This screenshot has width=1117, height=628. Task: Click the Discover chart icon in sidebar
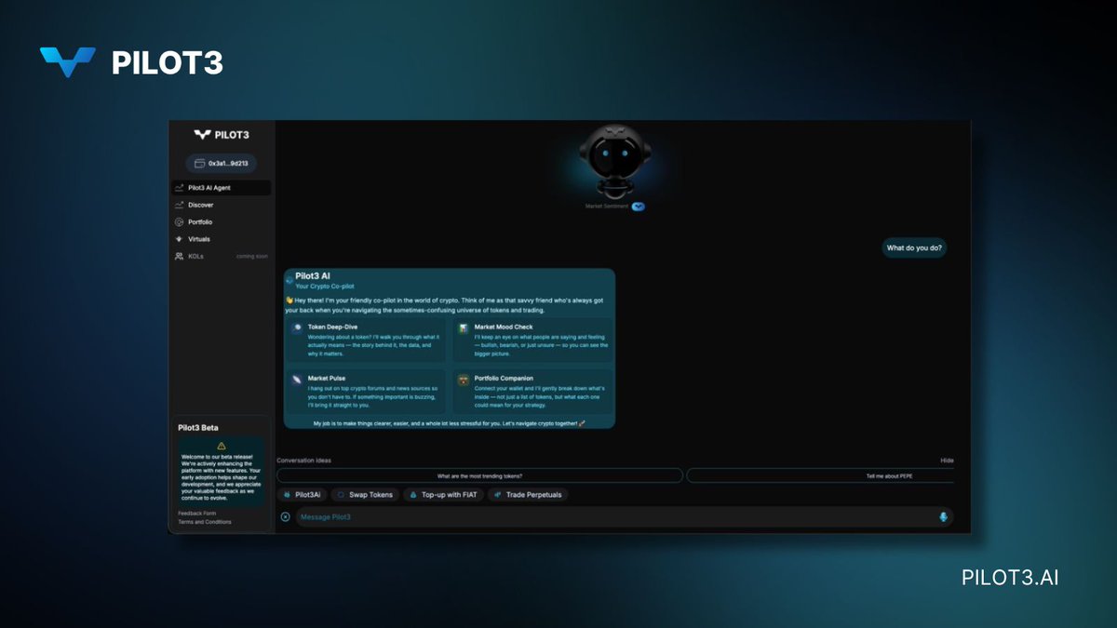(x=179, y=205)
